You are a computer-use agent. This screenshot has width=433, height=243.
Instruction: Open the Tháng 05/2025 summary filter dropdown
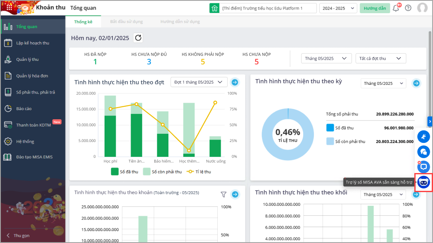coord(326,58)
